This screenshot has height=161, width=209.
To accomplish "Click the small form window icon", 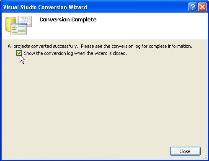I will click(x=18, y=29).
